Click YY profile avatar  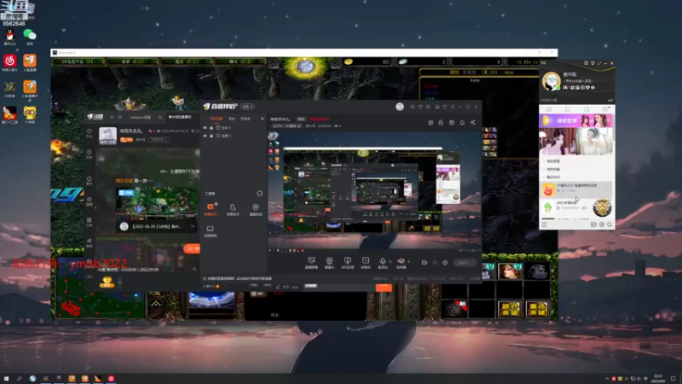(x=551, y=81)
